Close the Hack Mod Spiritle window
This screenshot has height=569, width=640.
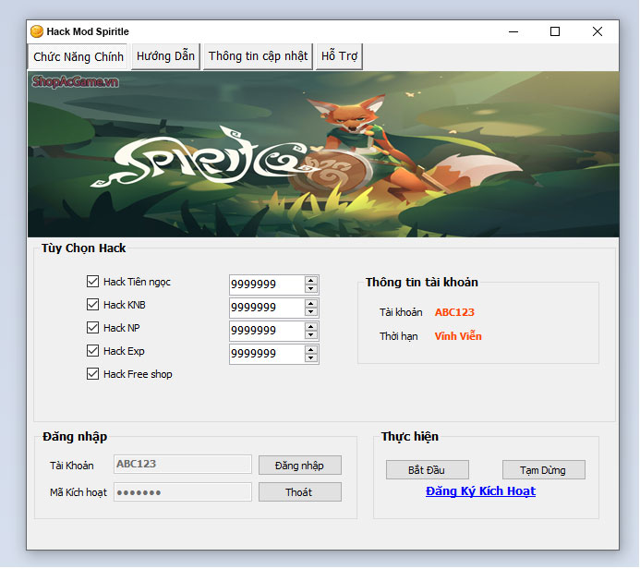pos(598,31)
